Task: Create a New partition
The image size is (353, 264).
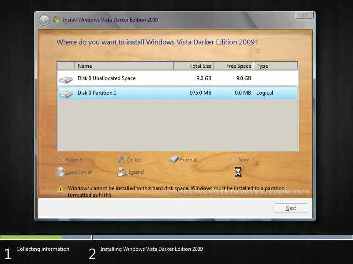Action: pyautogui.click(x=244, y=160)
